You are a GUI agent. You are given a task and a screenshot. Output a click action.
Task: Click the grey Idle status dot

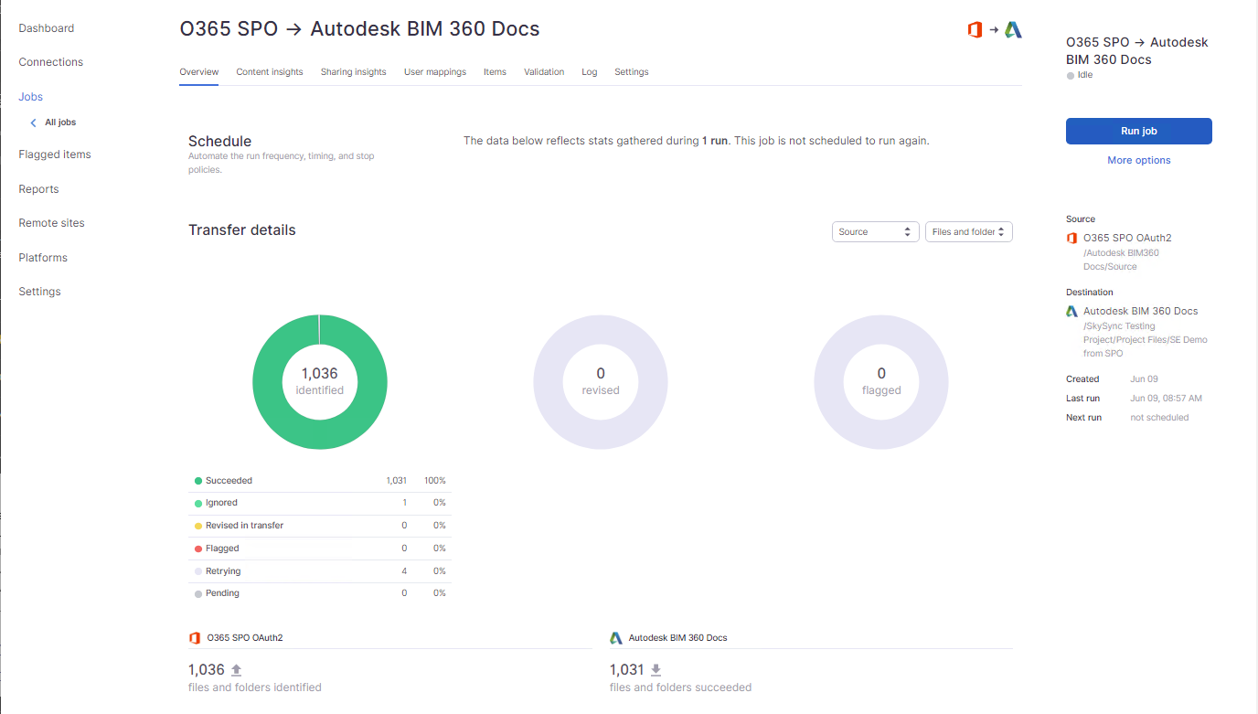point(1071,76)
